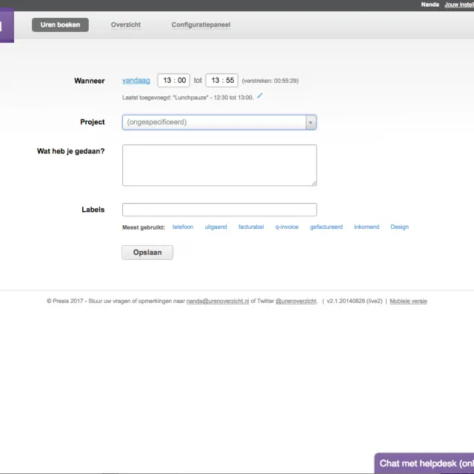Click the Opslaan button
Screen dimensions: 474x474
[x=147, y=253]
